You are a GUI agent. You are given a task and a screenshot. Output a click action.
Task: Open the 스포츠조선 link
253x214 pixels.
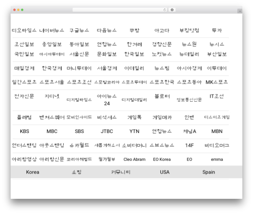pos(79,82)
